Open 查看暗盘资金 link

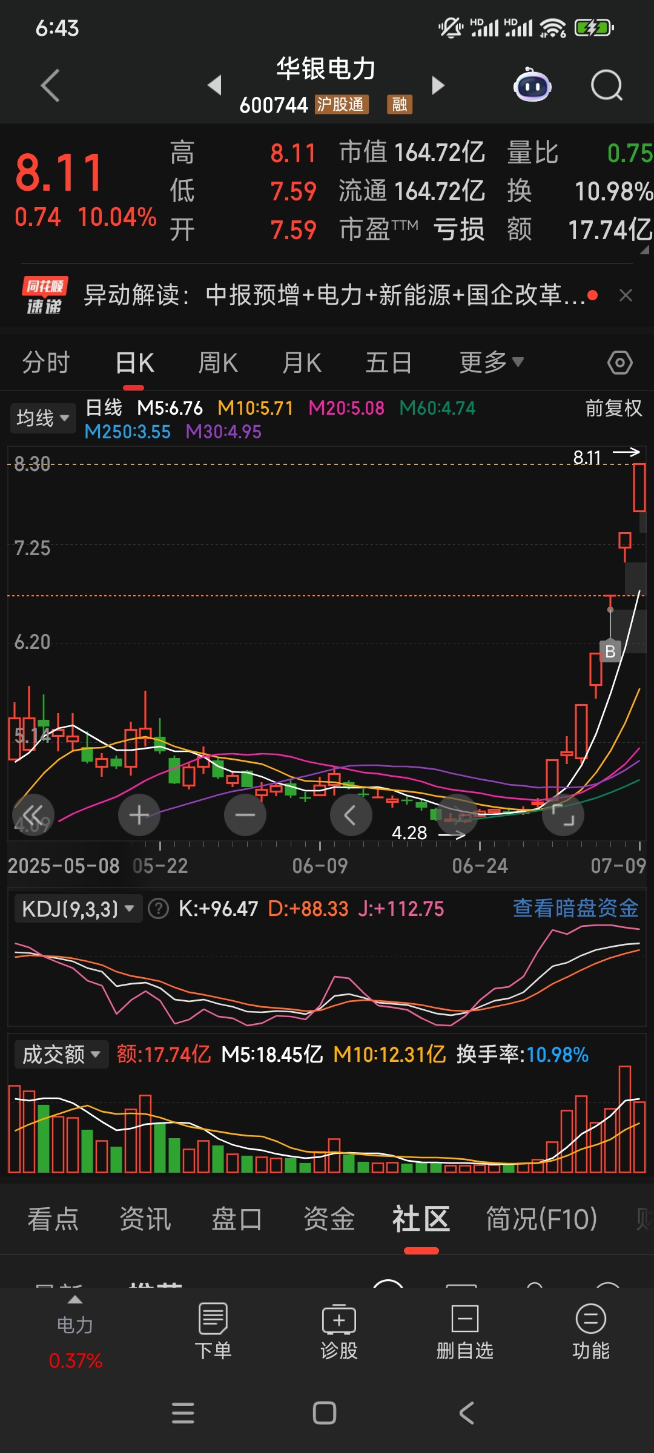pyautogui.click(x=576, y=908)
